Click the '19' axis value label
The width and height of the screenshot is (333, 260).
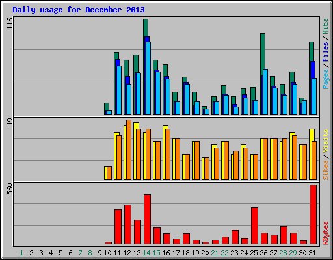point(10,122)
